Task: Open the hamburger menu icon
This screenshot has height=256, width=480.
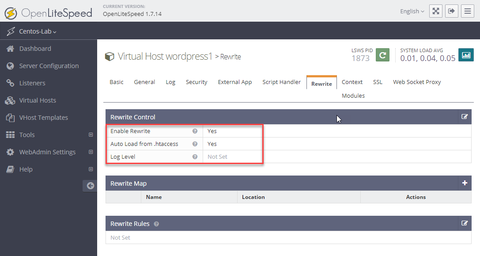Action: 468,11
